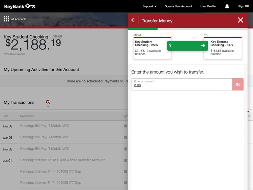The height and width of the screenshot is (190, 253).
Task: Click the Date column header
Action: point(5,116)
